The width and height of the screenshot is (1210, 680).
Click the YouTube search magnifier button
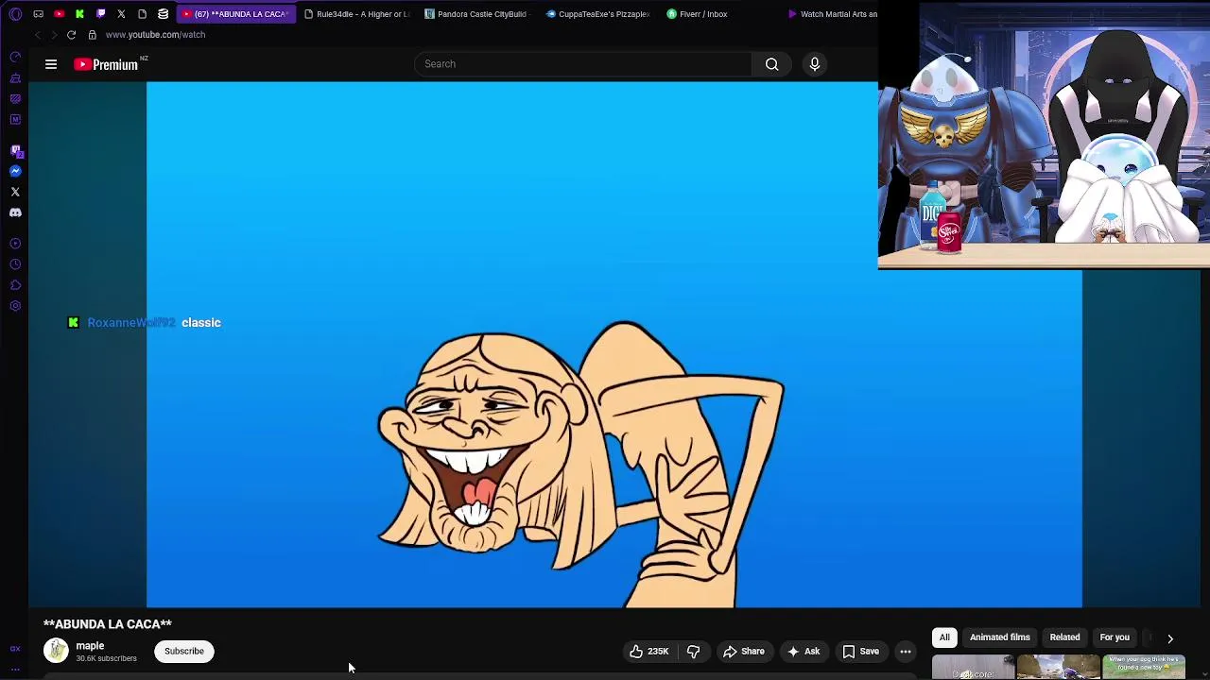(x=771, y=64)
